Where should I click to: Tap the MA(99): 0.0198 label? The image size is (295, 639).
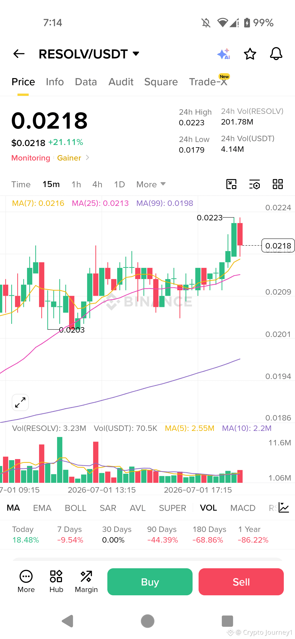pos(165,203)
